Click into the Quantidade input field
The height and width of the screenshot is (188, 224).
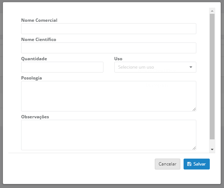(62, 67)
